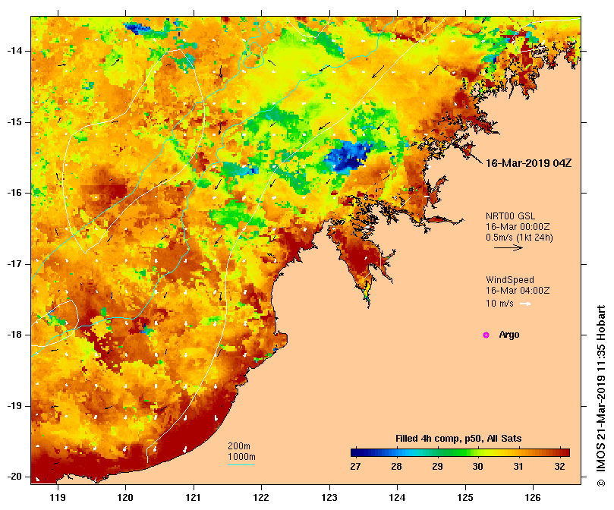The image size is (614, 510).
Task: Click the '10 m/s' wind scale label
Action: [x=499, y=304]
